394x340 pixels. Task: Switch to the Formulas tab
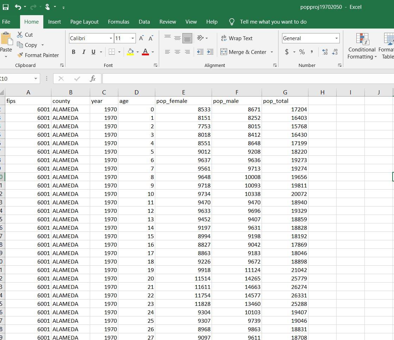(x=118, y=22)
